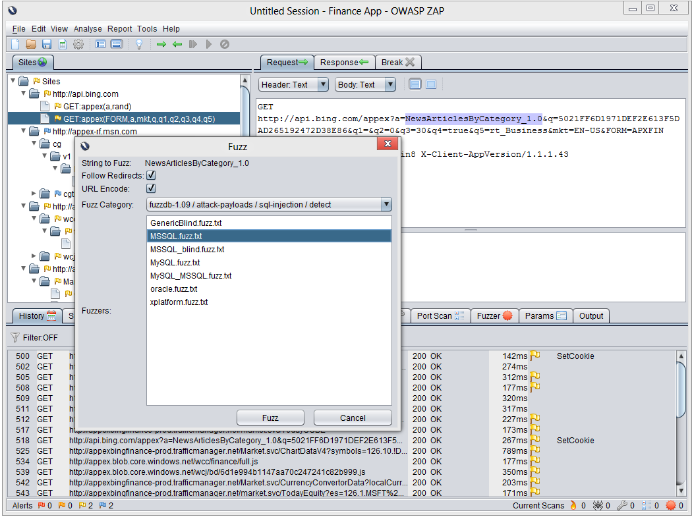The width and height of the screenshot is (692, 517).
Task: Click the green left-arrow break icon in toolbar
Action: pos(177,44)
